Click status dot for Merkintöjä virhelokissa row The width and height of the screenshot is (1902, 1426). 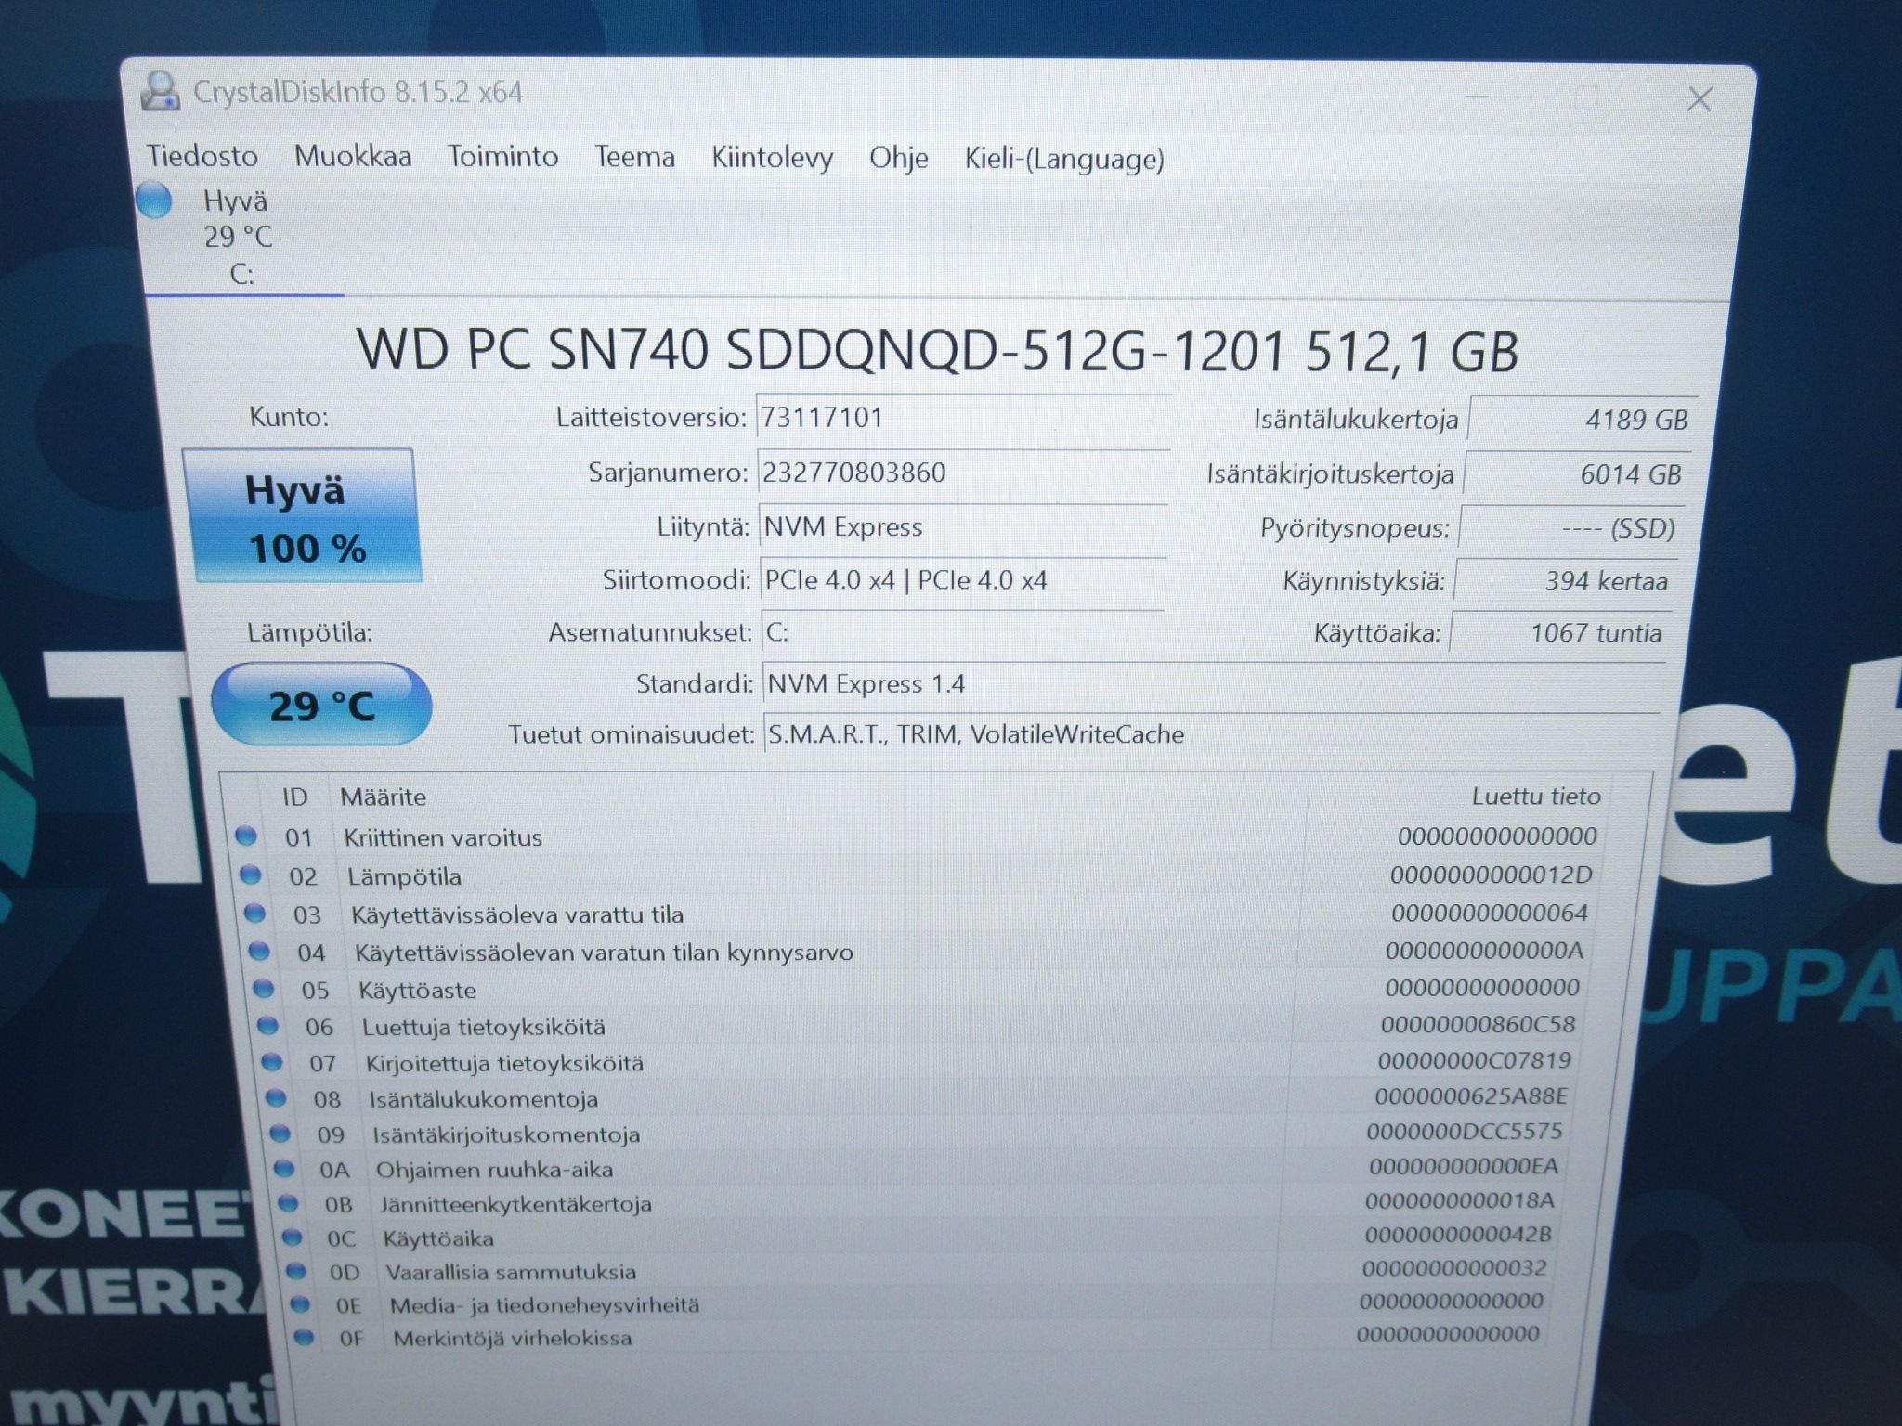click(304, 1338)
